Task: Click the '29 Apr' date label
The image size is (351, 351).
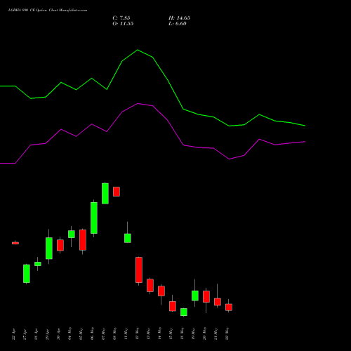Action: click(x=47, y=334)
